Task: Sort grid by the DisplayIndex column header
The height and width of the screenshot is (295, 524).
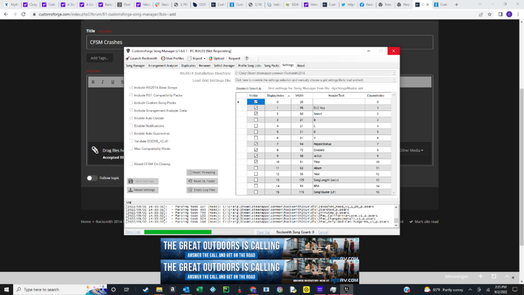Action: (x=275, y=95)
